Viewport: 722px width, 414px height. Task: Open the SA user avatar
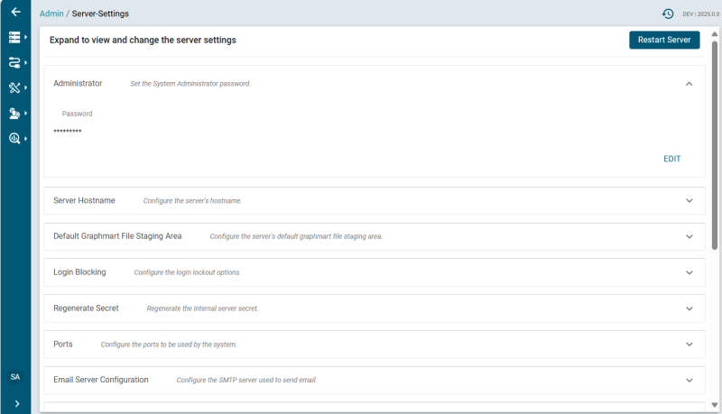coord(15,376)
